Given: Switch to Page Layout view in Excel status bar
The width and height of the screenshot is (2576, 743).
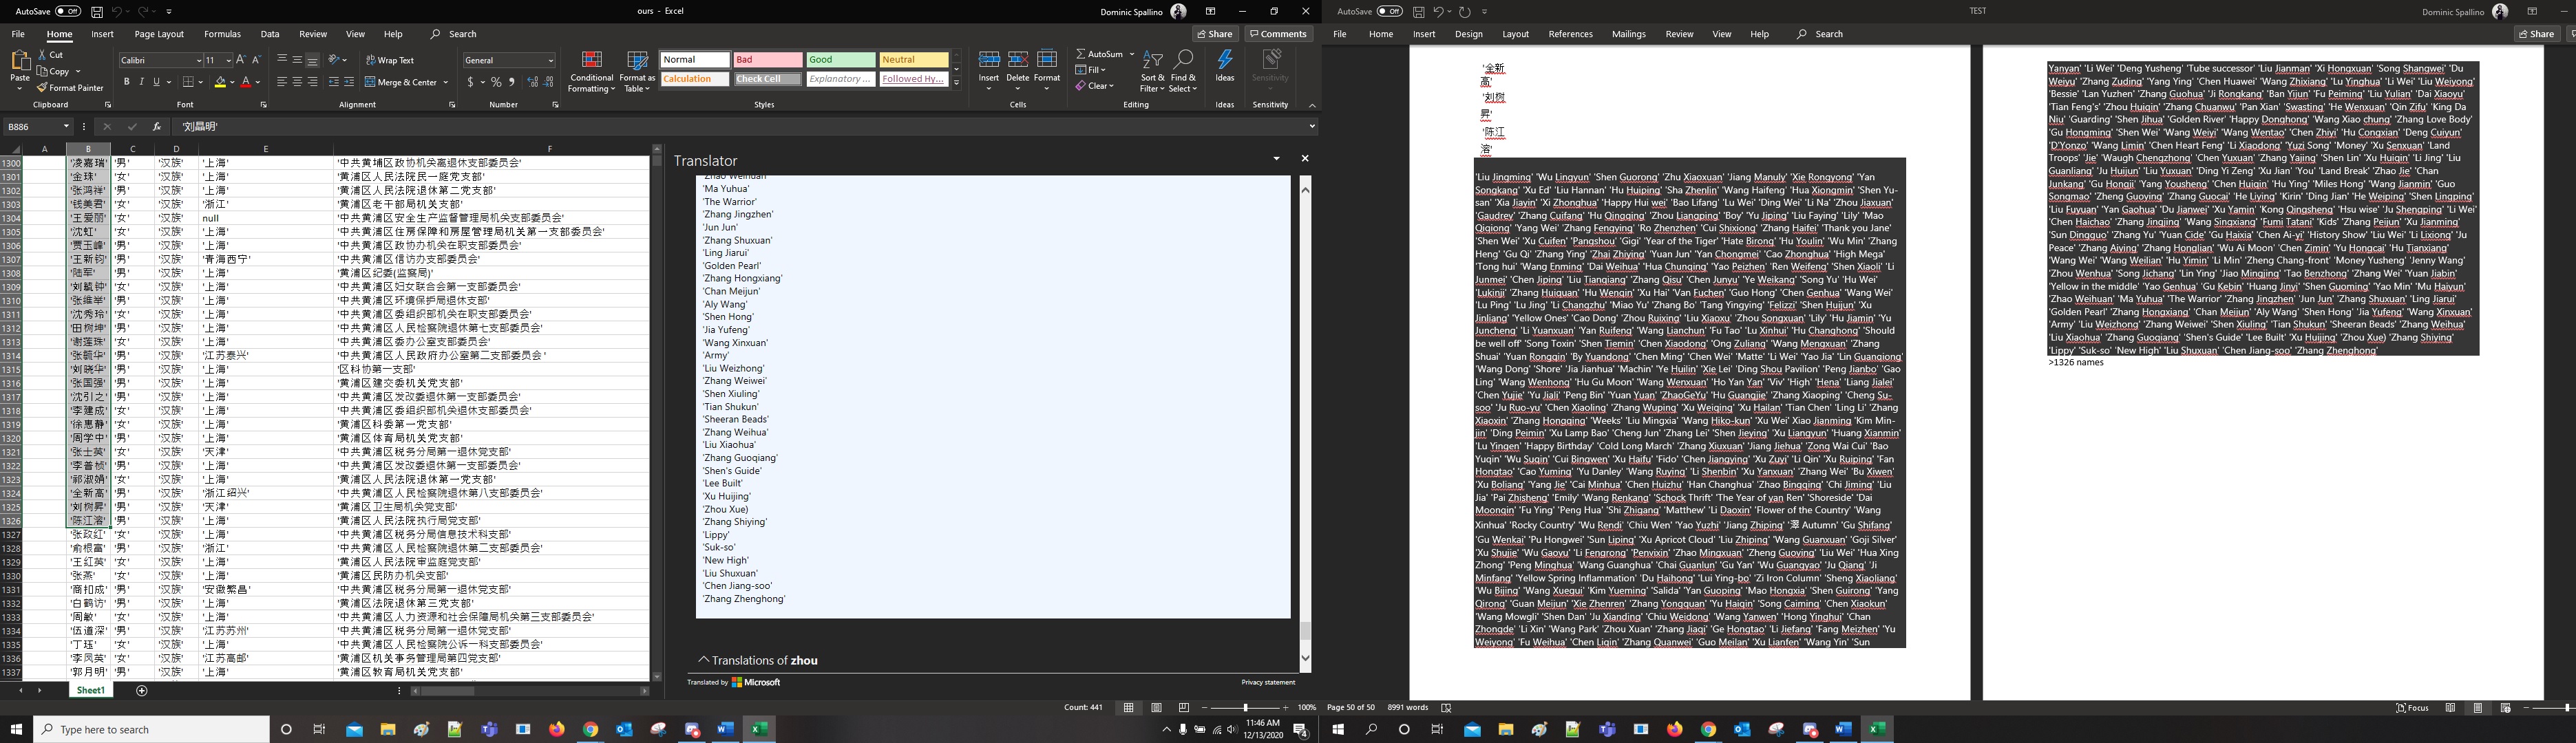Looking at the screenshot, I should coord(1156,707).
